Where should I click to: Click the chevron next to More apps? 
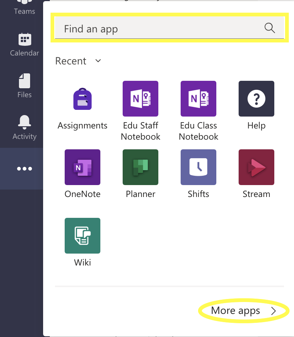274,311
